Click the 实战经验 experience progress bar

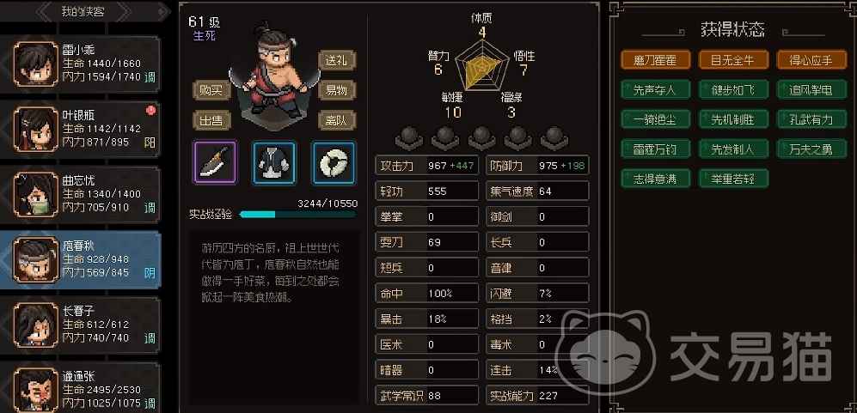298,215
